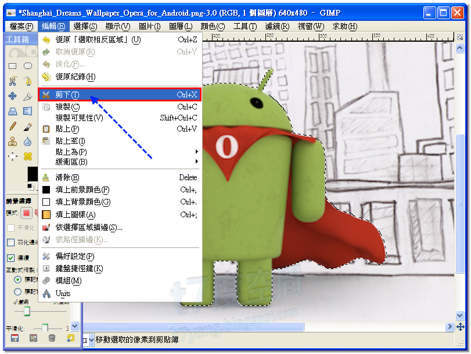Open the 工具(T) menu
This screenshot has height=354, width=471.
pos(245,27)
